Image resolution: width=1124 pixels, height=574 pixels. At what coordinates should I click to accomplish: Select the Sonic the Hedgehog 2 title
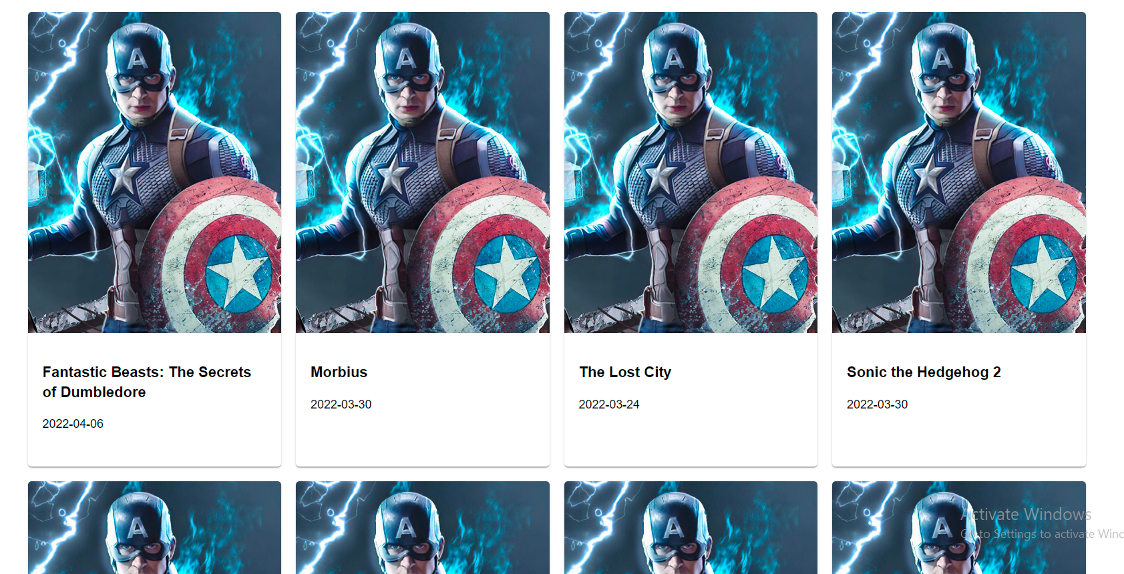[x=924, y=372]
